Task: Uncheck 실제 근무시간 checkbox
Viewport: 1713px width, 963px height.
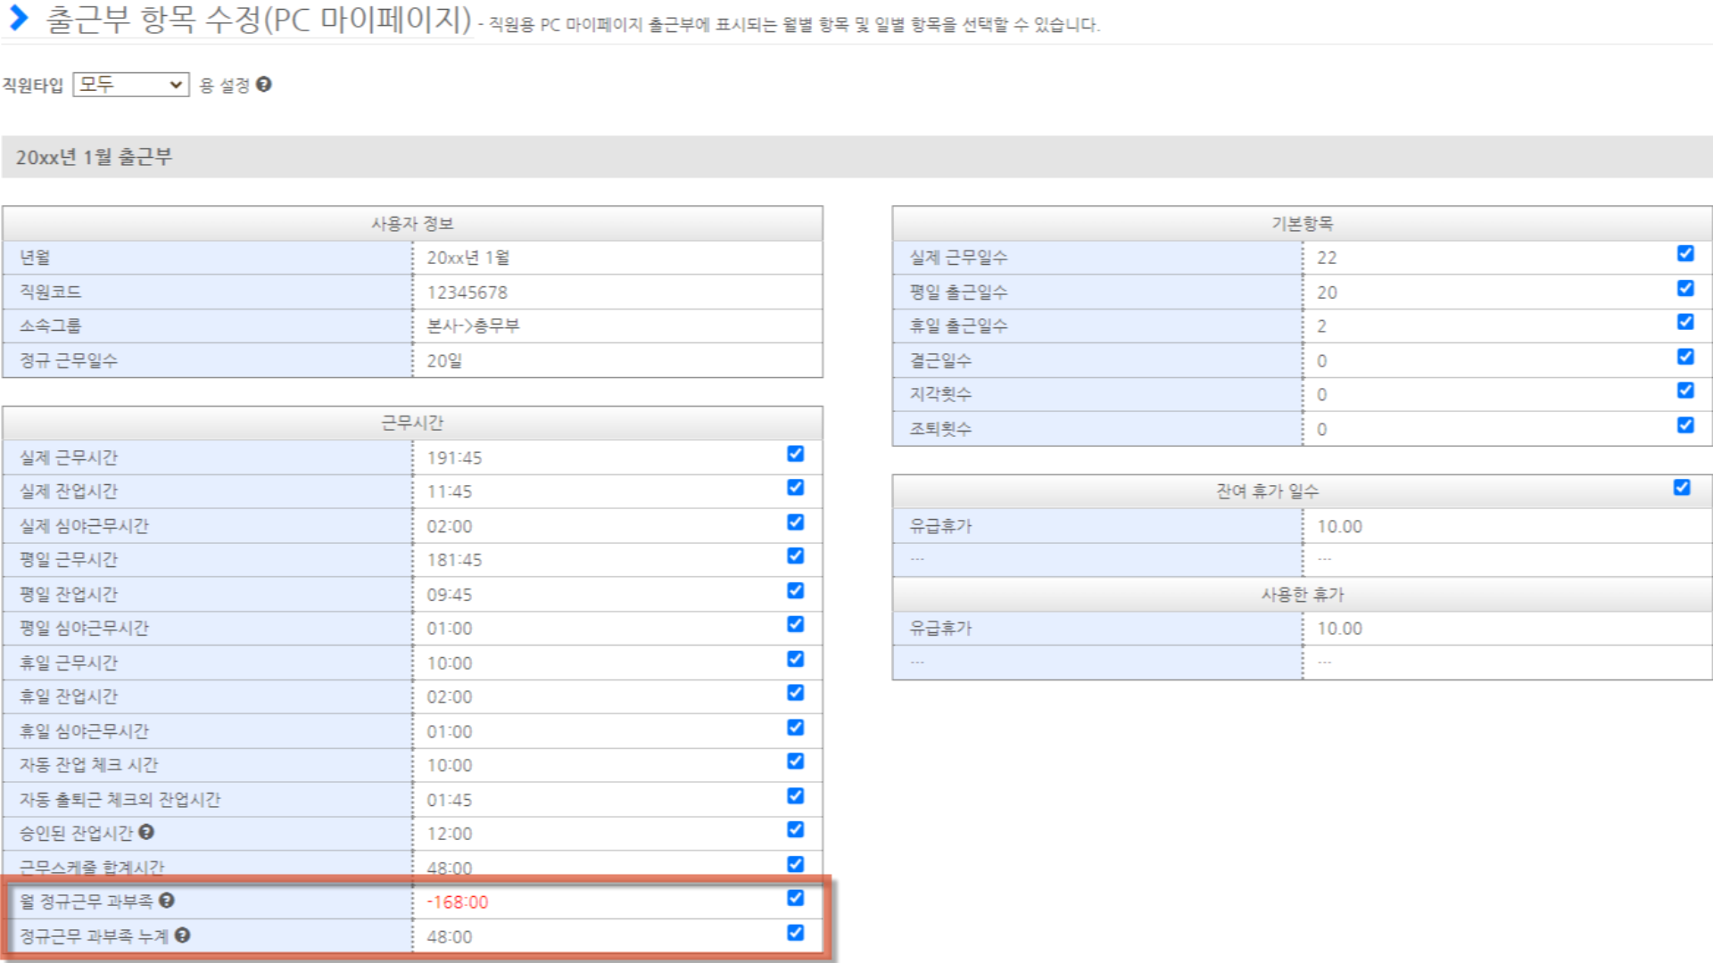Action: 795,454
